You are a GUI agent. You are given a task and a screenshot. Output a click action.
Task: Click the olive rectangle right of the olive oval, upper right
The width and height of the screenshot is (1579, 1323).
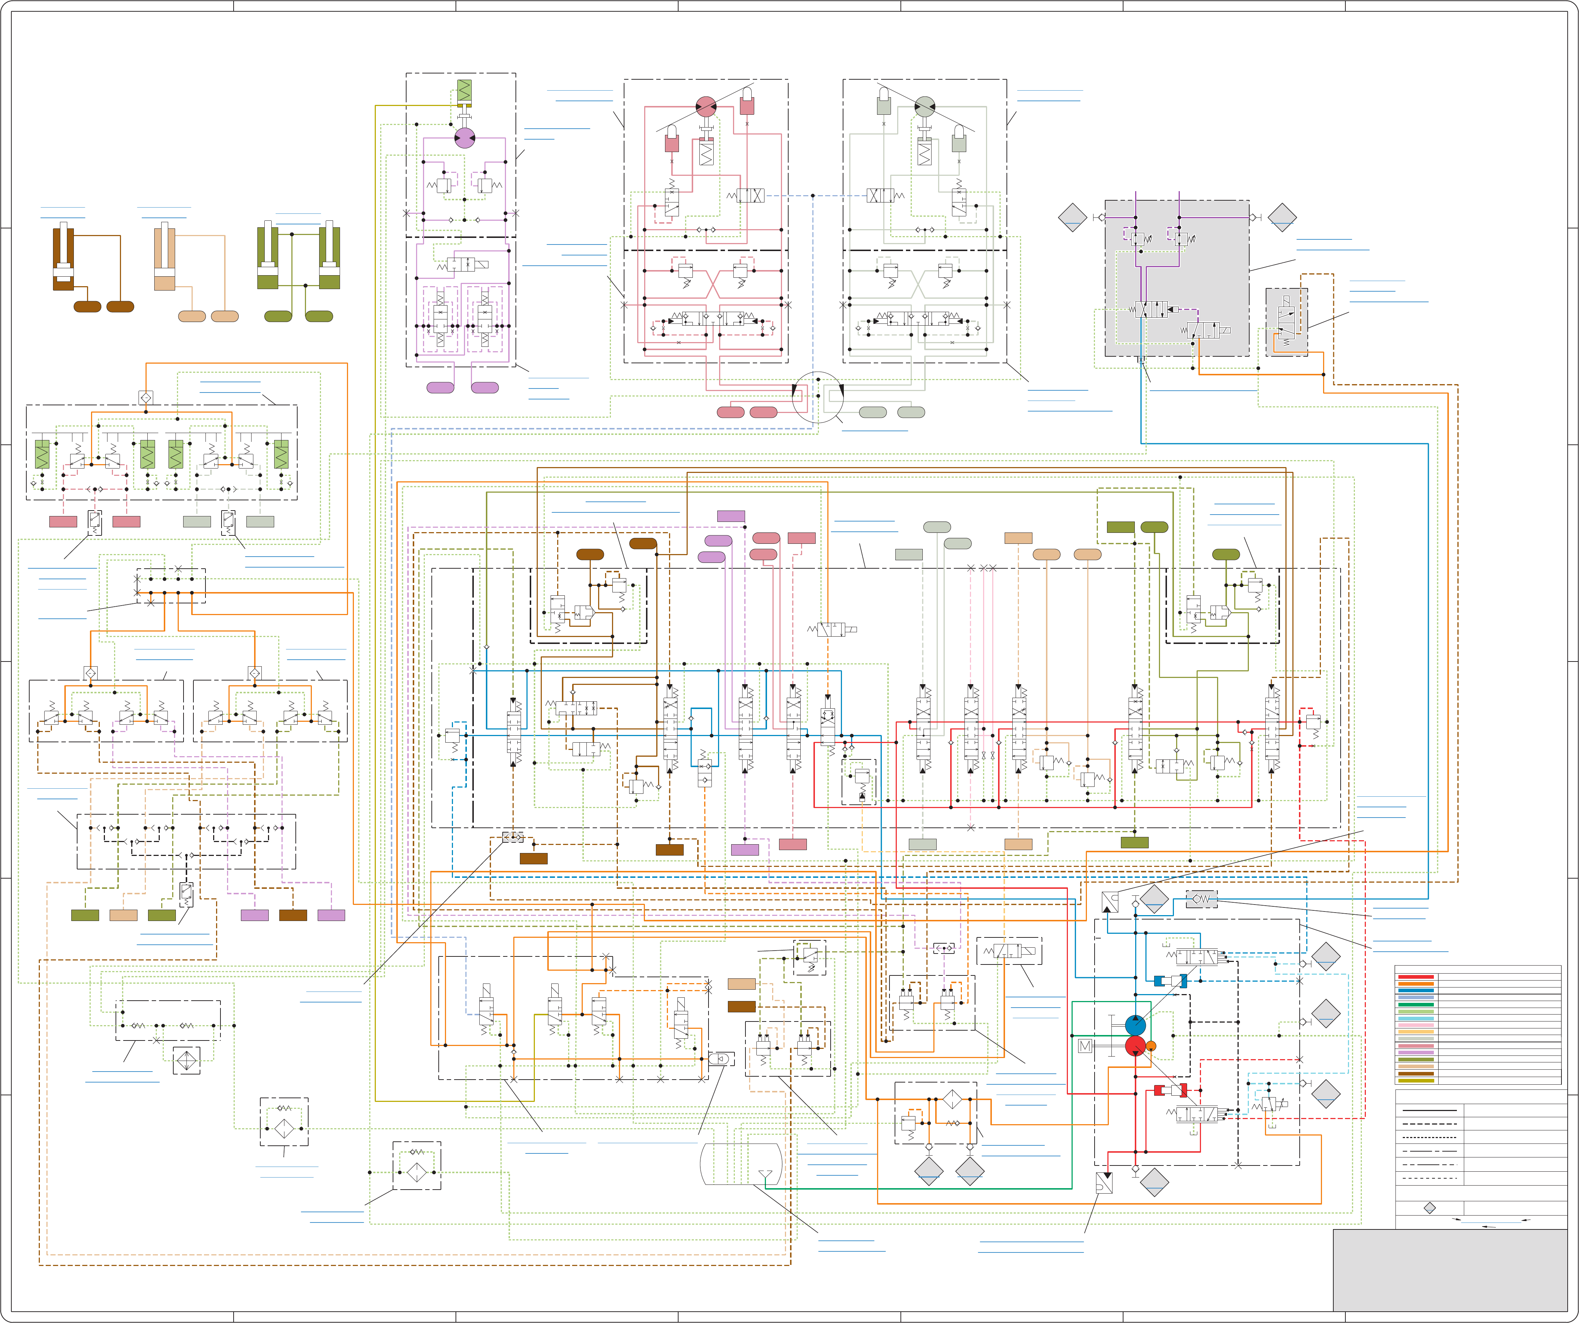click(1120, 527)
